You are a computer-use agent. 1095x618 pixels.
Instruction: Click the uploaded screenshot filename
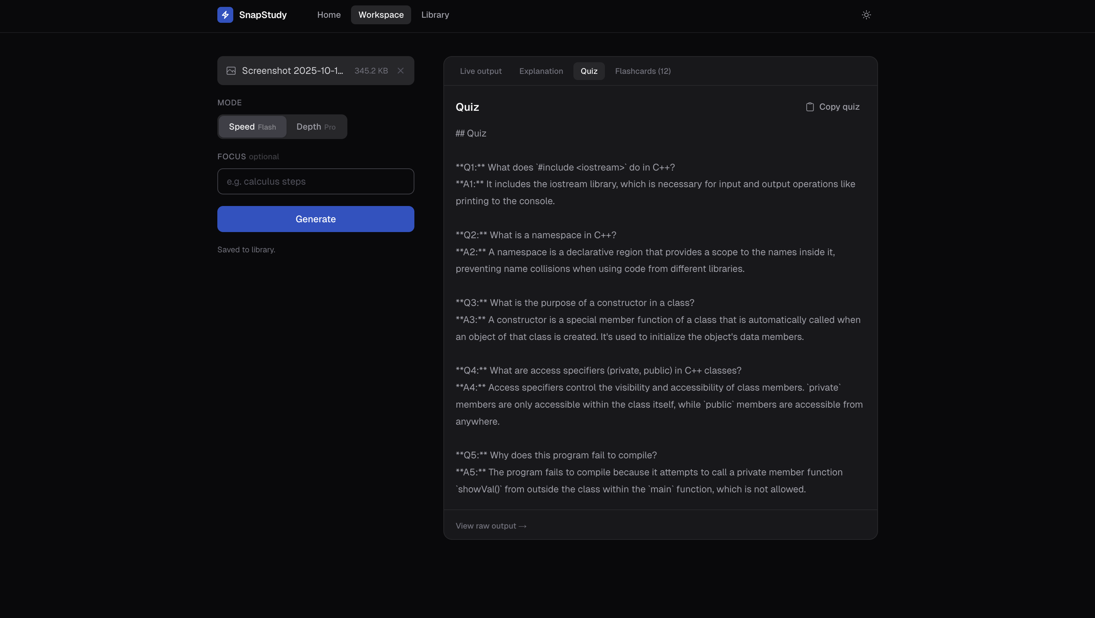[292, 71]
